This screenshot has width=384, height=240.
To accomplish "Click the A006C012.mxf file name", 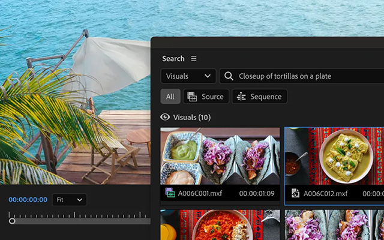I will [325, 194].
